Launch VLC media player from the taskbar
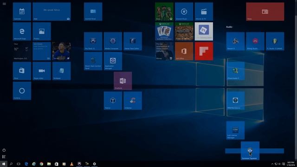The image size is (297, 167). point(71,164)
